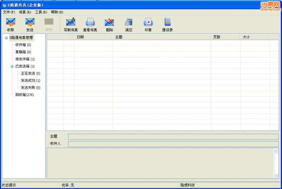Image resolution: width=282 pixels, height=189 pixels.
Task: Sort by the 页数 column header
Action: pos(225,37)
